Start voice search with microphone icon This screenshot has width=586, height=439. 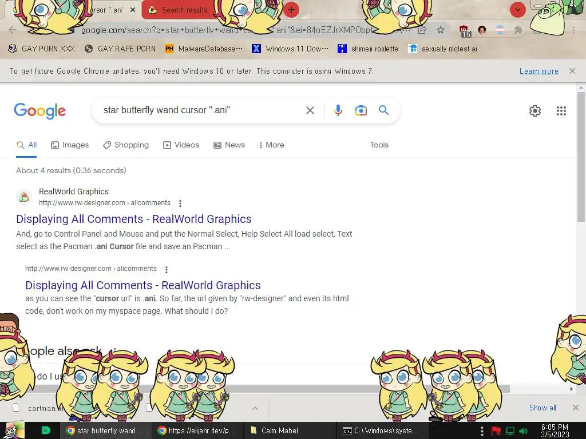tap(338, 110)
